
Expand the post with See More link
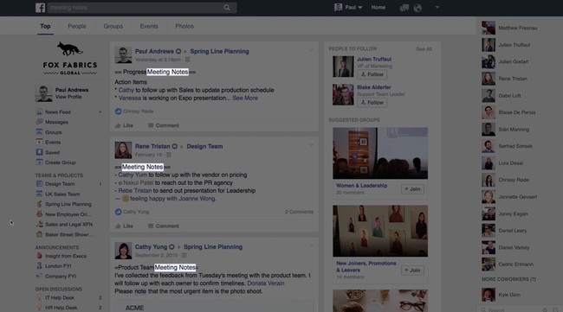pos(245,98)
